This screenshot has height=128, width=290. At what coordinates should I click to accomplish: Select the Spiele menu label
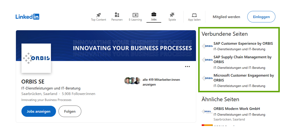(x=172, y=20)
